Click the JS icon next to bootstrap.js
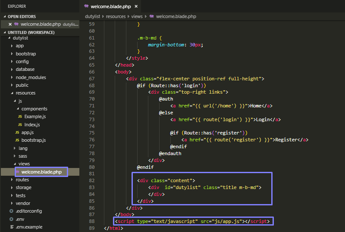345x232 pixels. click(x=17, y=140)
